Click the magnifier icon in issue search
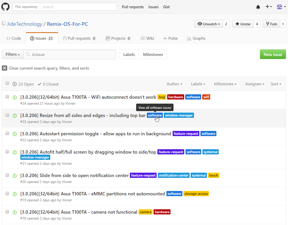Viewport: 288px width, 225px height. tap(28, 54)
